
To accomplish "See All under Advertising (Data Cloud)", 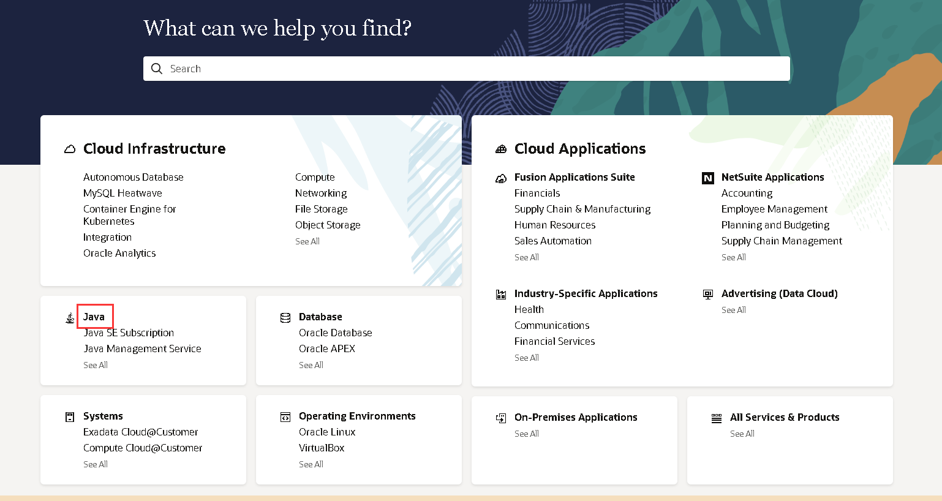I will [734, 310].
